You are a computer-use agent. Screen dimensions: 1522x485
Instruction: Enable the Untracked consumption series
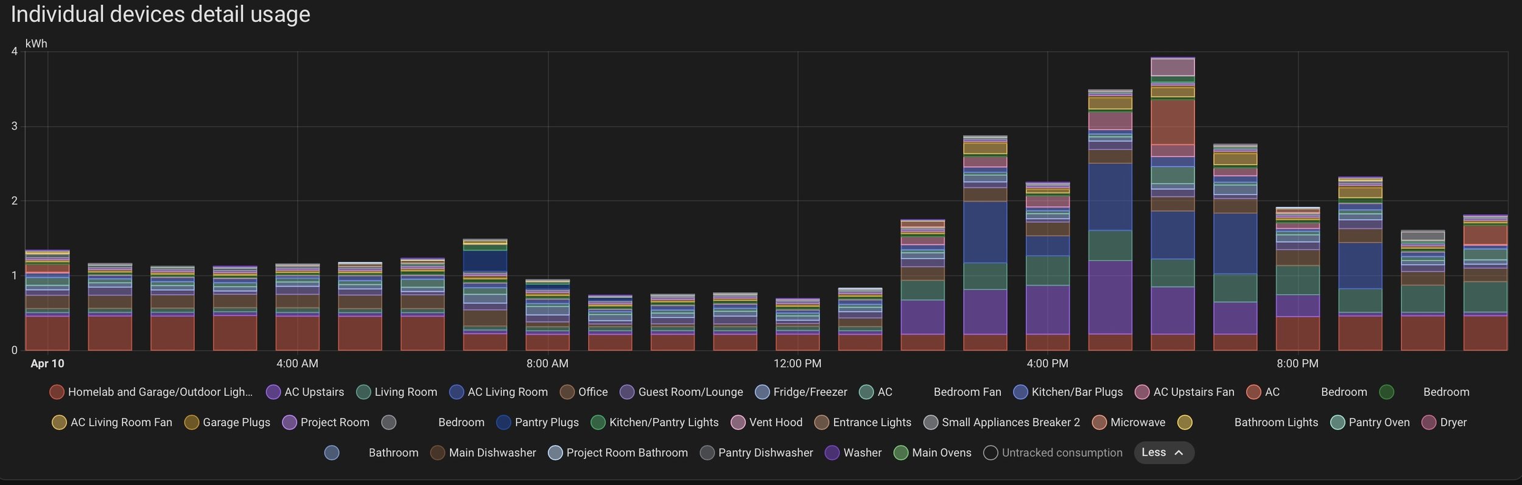pos(1053,453)
